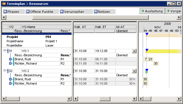Expand Brand, Rudi under VG 1
This screenshot has width=183, height=104.
coord(10,59)
